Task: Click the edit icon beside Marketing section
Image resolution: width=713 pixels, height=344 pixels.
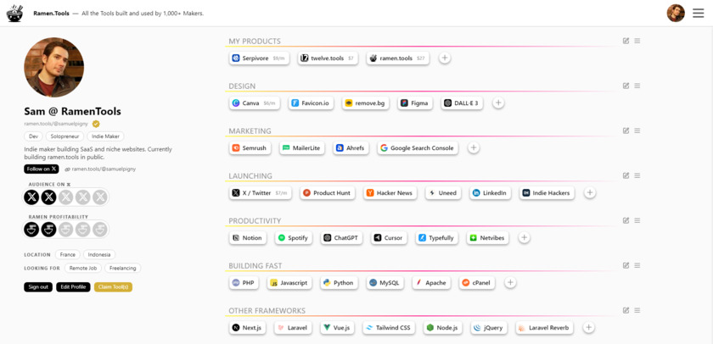Action: coord(626,130)
